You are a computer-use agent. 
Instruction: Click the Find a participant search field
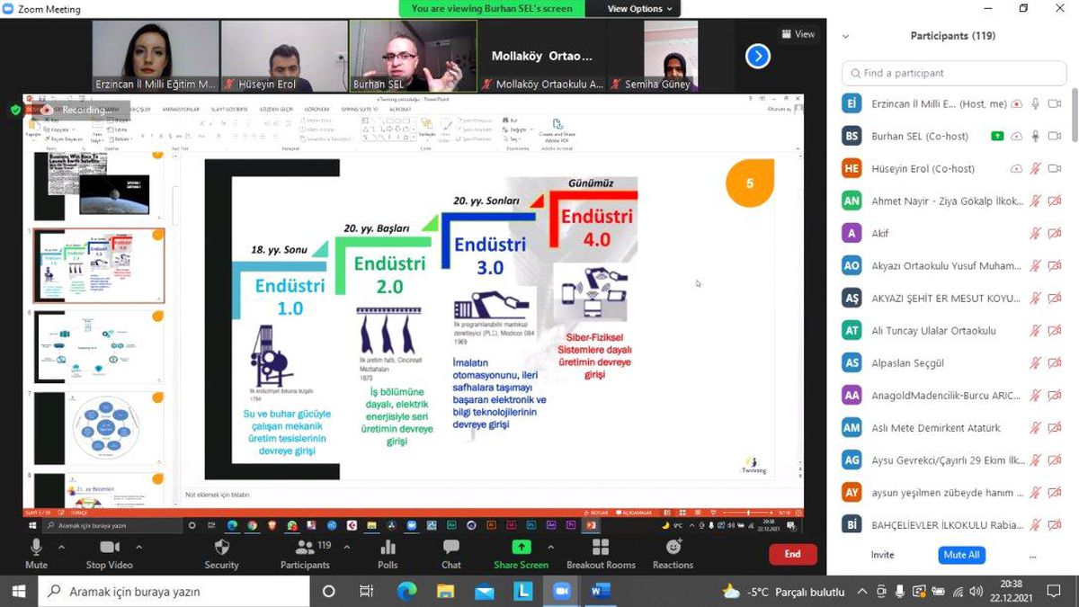coord(954,73)
